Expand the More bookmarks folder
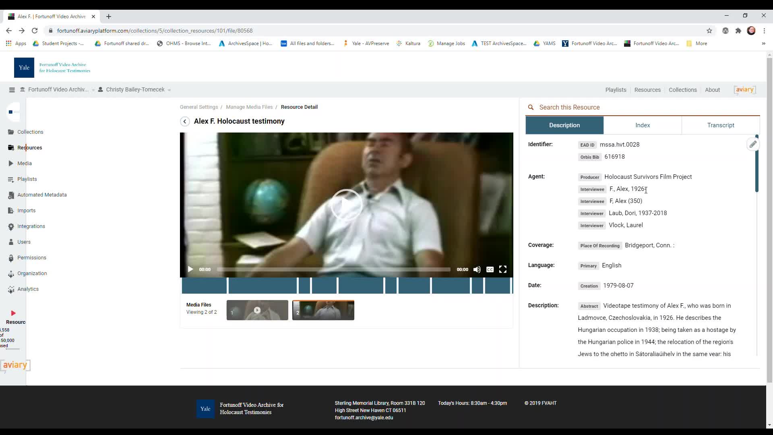The height and width of the screenshot is (435, 773). point(697,43)
